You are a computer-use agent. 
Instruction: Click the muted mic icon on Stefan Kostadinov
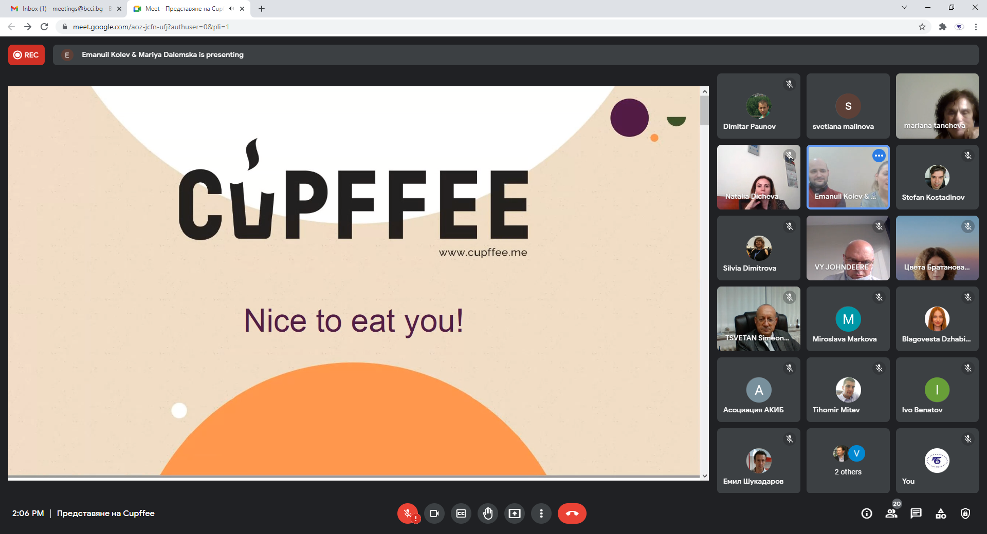click(968, 156)
